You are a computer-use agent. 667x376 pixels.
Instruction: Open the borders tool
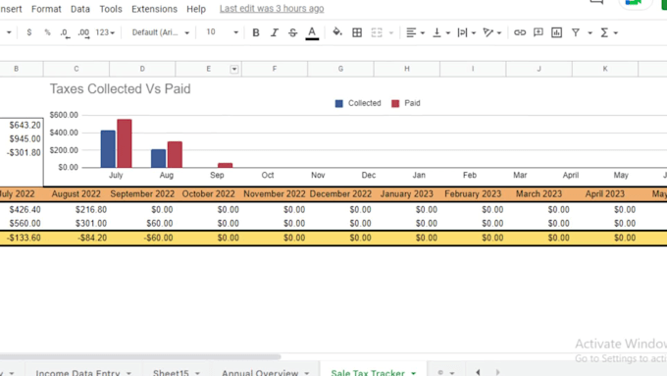tap(357, 32)
